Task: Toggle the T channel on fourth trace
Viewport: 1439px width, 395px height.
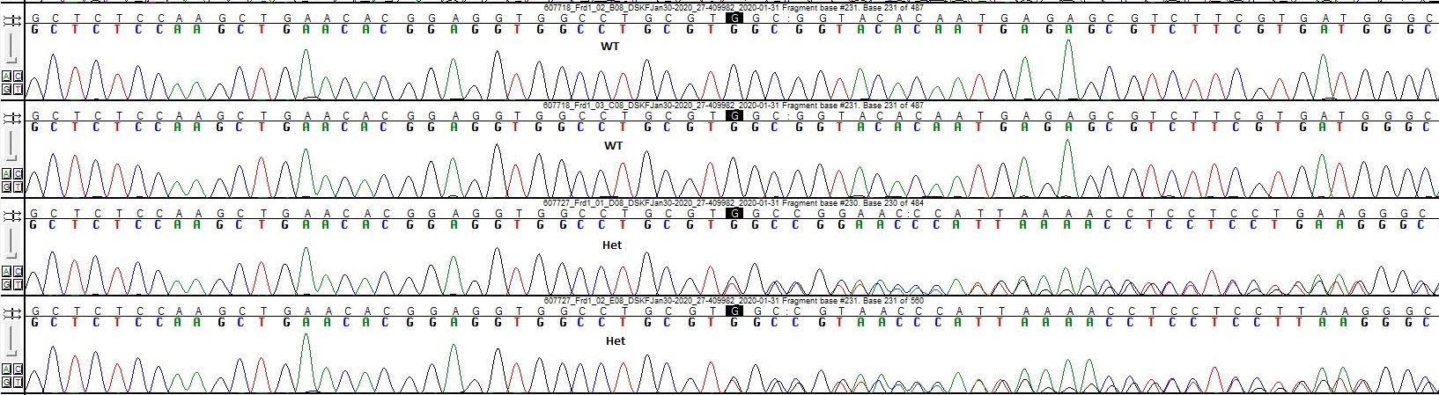Action: point(17,382)
